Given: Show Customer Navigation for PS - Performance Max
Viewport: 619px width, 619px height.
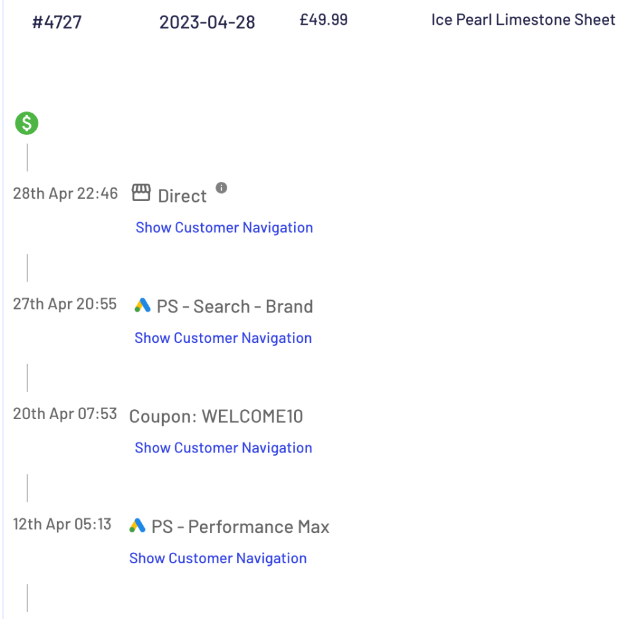Looking at the screenshot, I should [218, 558].
